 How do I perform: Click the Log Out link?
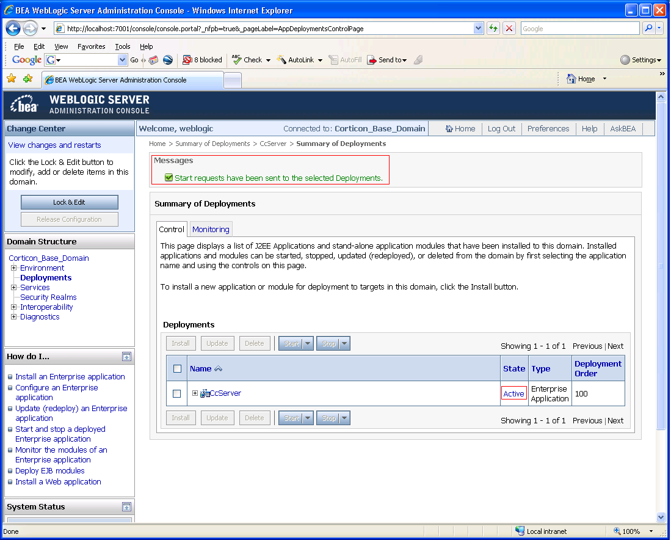(501, 128)
